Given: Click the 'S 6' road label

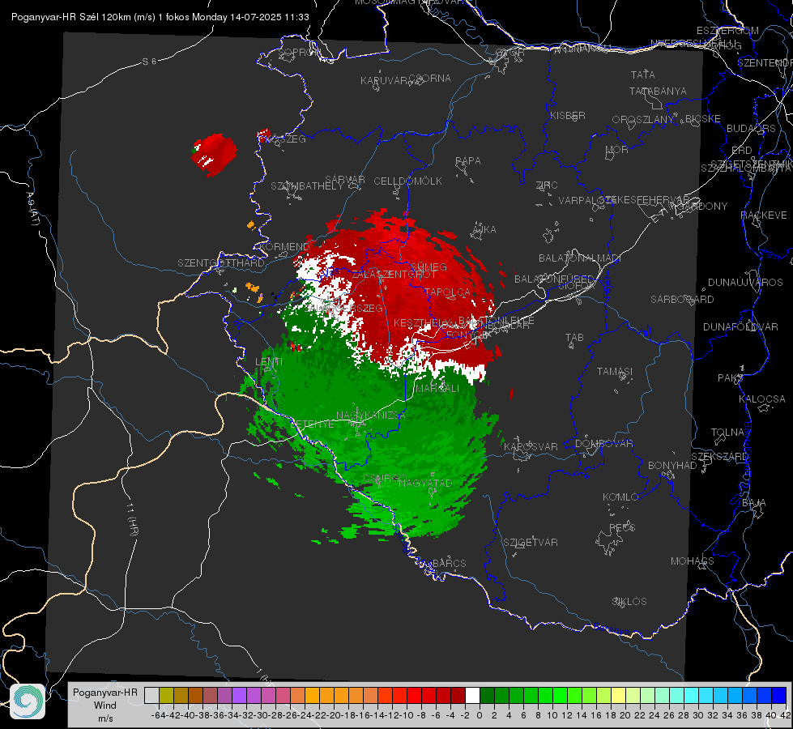Looking at the screenshot, I should [x=149, y=62].
